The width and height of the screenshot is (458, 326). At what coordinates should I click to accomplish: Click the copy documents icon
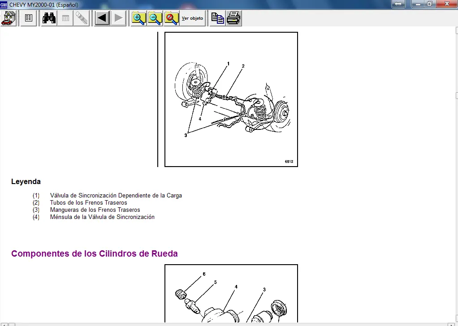[217, 18]
